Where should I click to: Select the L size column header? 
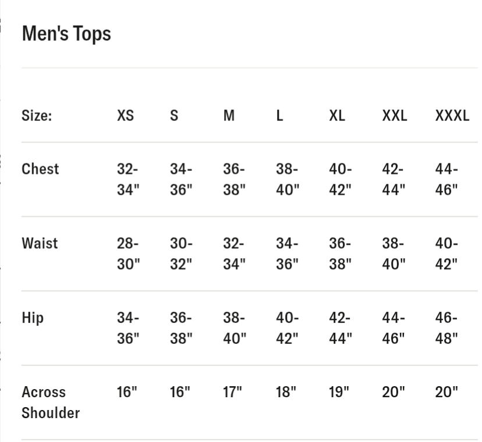point(279,116)
